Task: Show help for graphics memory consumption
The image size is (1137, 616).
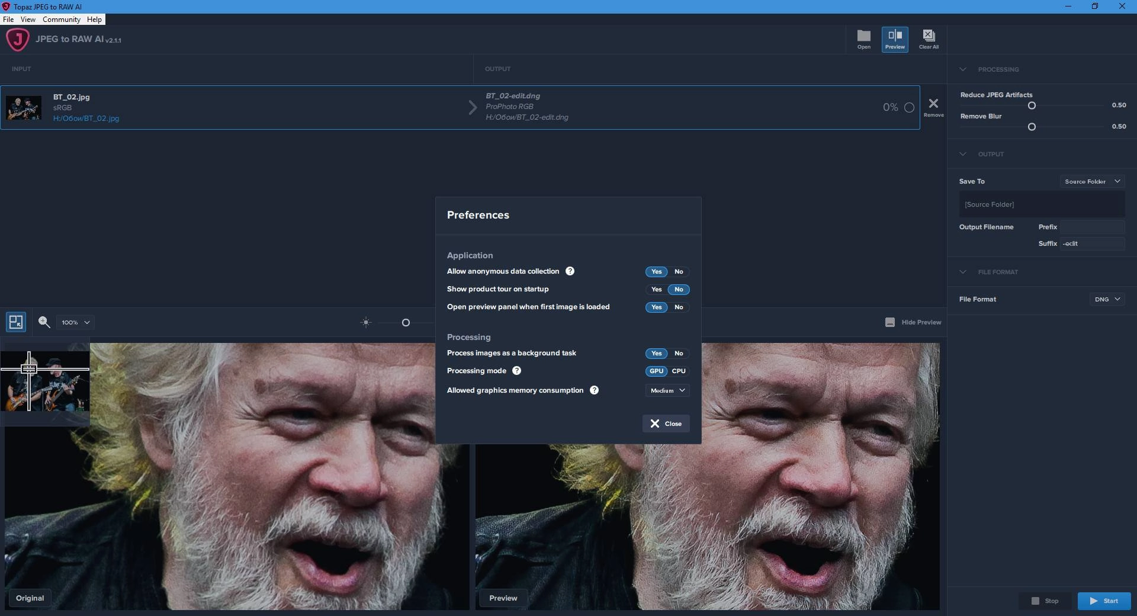Action: coord(594,390)
